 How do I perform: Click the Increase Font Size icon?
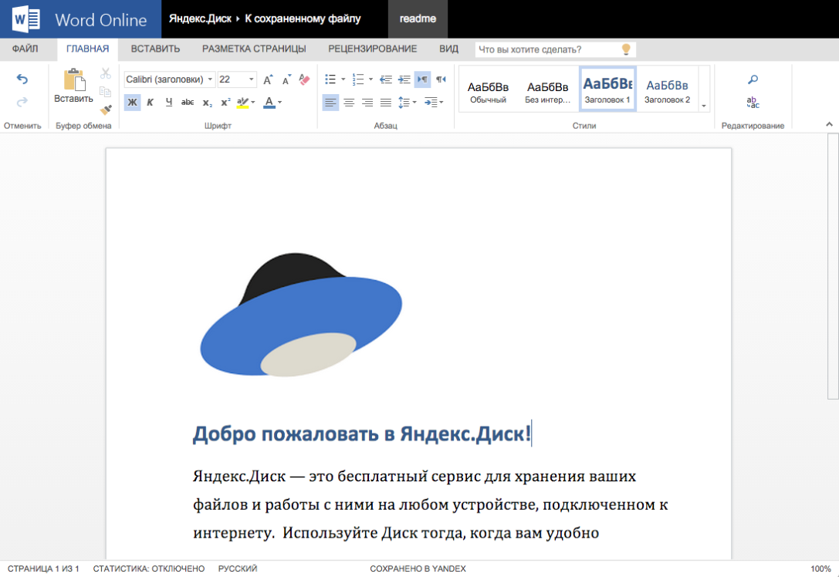click(x=267, y=80)
